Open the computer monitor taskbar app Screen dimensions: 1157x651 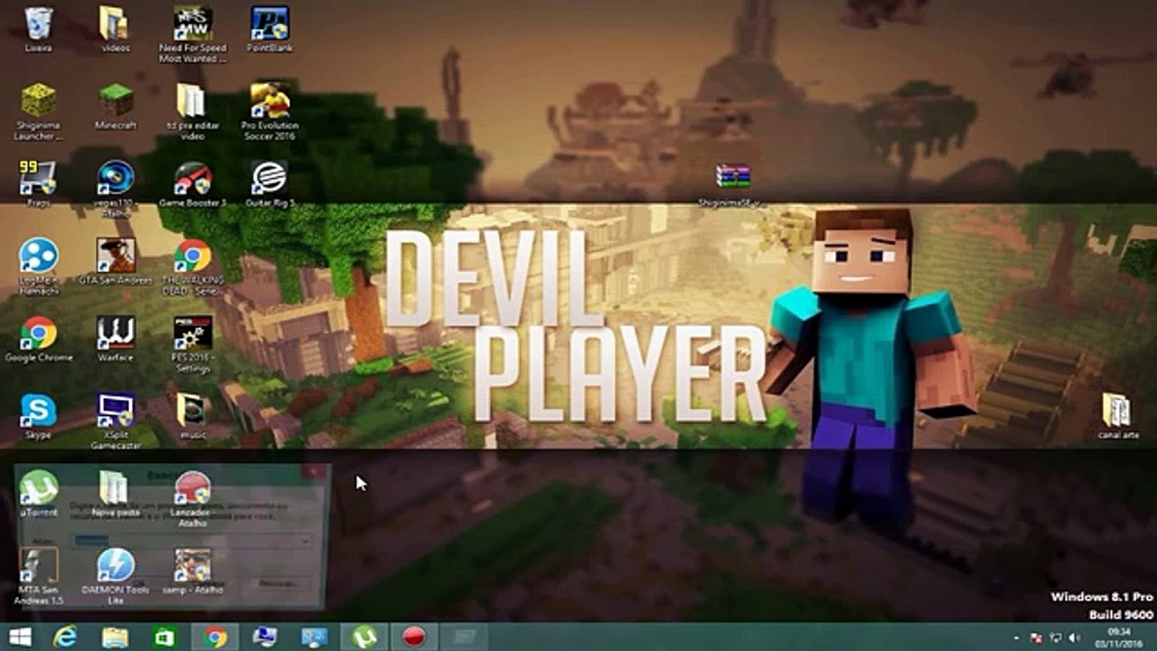[265, 637]
